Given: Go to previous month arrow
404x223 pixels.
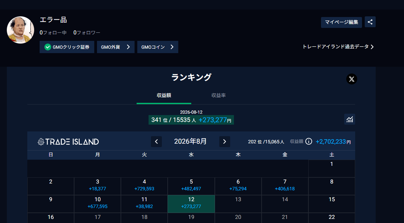Looking at the screenshot, I should [x=156, y=142].
